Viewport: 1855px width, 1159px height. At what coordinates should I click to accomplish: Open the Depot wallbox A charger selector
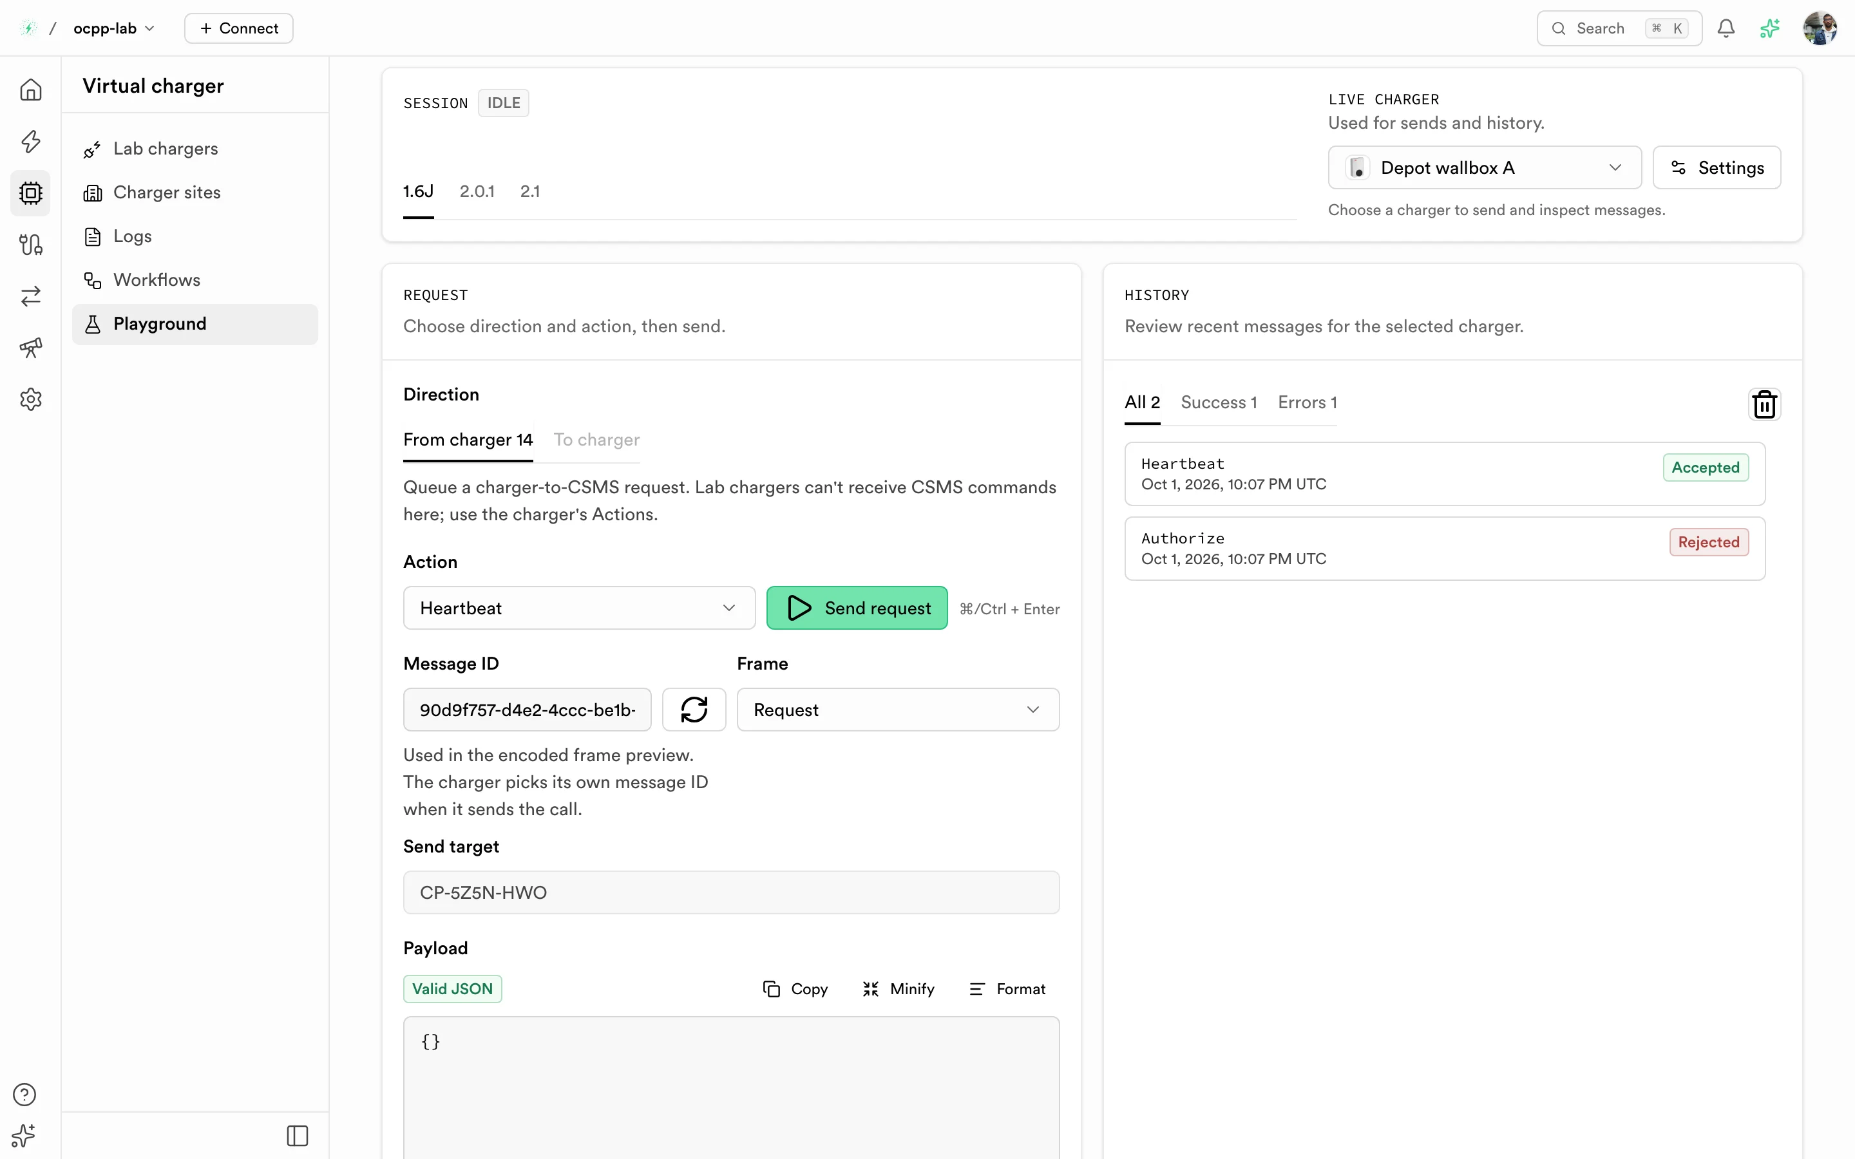click(1484, 167)
